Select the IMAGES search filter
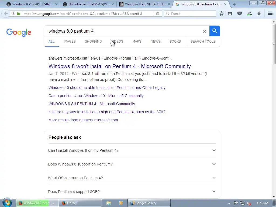 (70, 42)
